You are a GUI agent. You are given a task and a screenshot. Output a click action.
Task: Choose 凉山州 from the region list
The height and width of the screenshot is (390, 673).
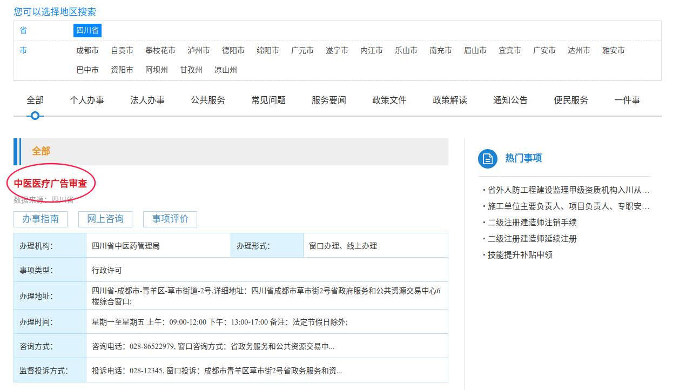[x=225, y=70]
